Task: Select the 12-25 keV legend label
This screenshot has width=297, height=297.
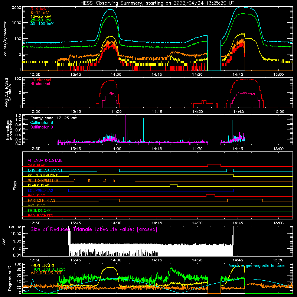Action: 41,16
